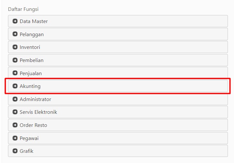Click the arrow icon beside Servis Elektronik
This screenshot has width=234, height=163.
tap(15, 112)
